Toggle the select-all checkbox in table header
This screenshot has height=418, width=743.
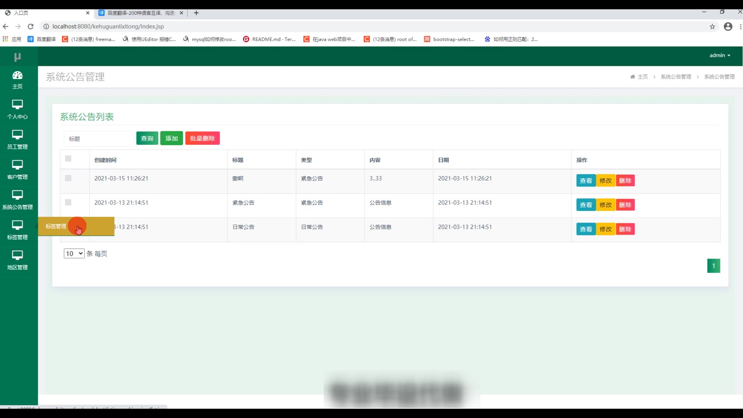tap(68, 159)
